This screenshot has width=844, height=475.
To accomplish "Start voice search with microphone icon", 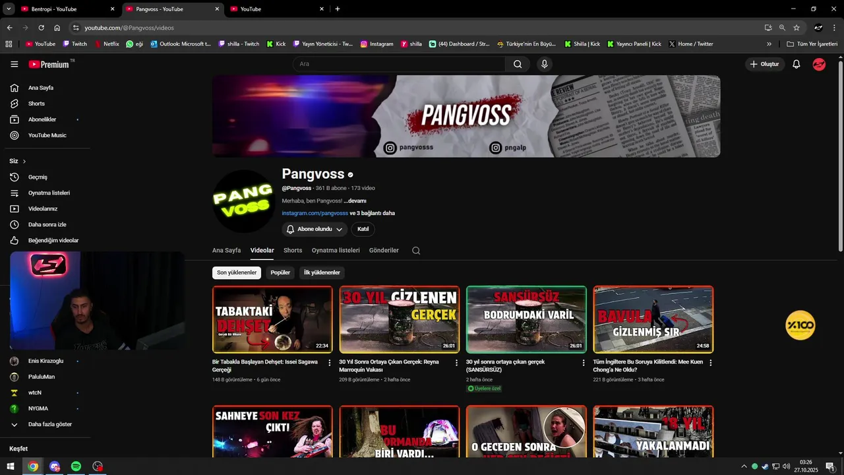I will coord(544,64).
